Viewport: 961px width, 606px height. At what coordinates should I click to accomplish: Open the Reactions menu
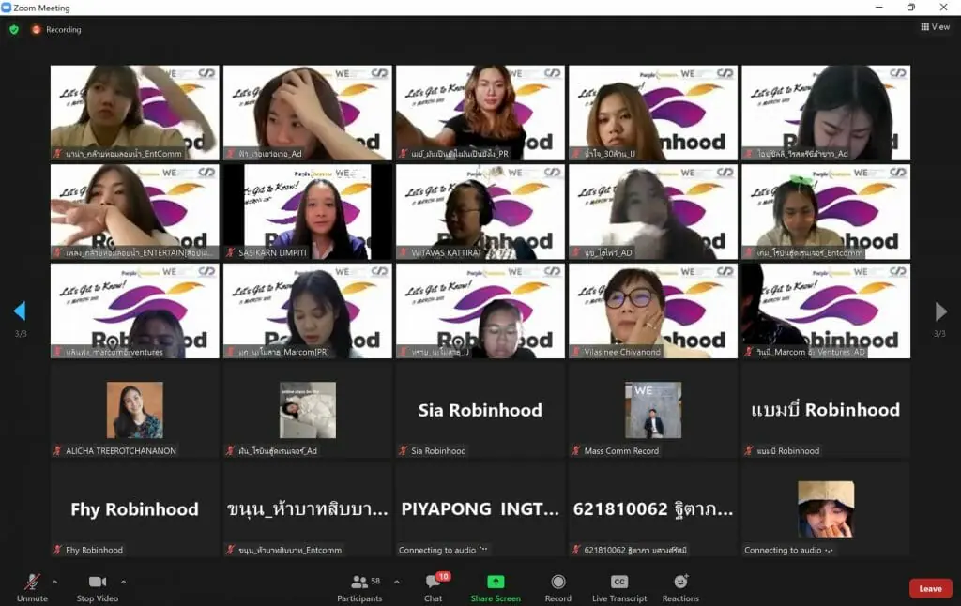pyautogui.click(x=680, y=587)
